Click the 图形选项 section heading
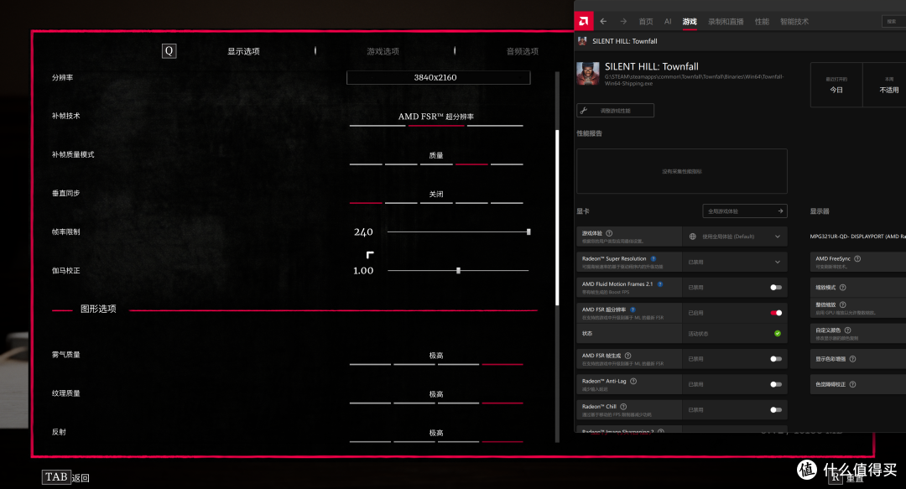 [98, 310]
